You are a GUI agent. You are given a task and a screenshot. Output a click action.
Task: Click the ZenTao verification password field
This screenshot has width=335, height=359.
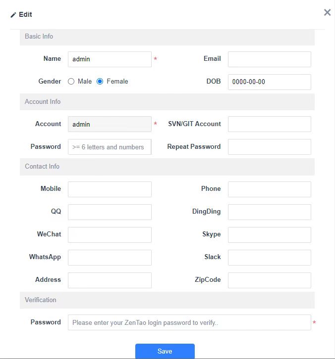coord(189,322)
